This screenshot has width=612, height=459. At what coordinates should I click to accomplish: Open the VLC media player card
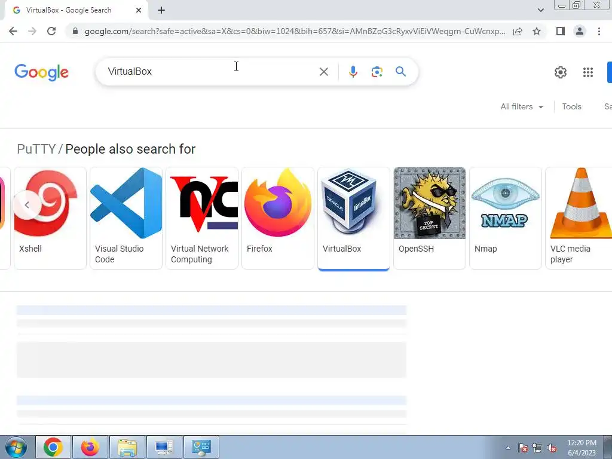pos(579,218)
